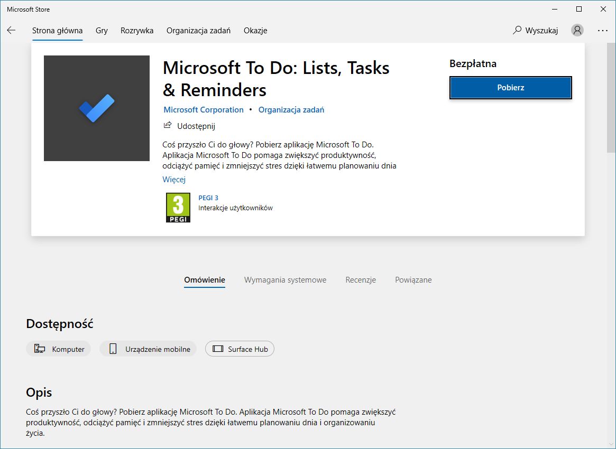Open the Okazje store section
Screen dimensions: 616x449
click(x=255, y=30)
